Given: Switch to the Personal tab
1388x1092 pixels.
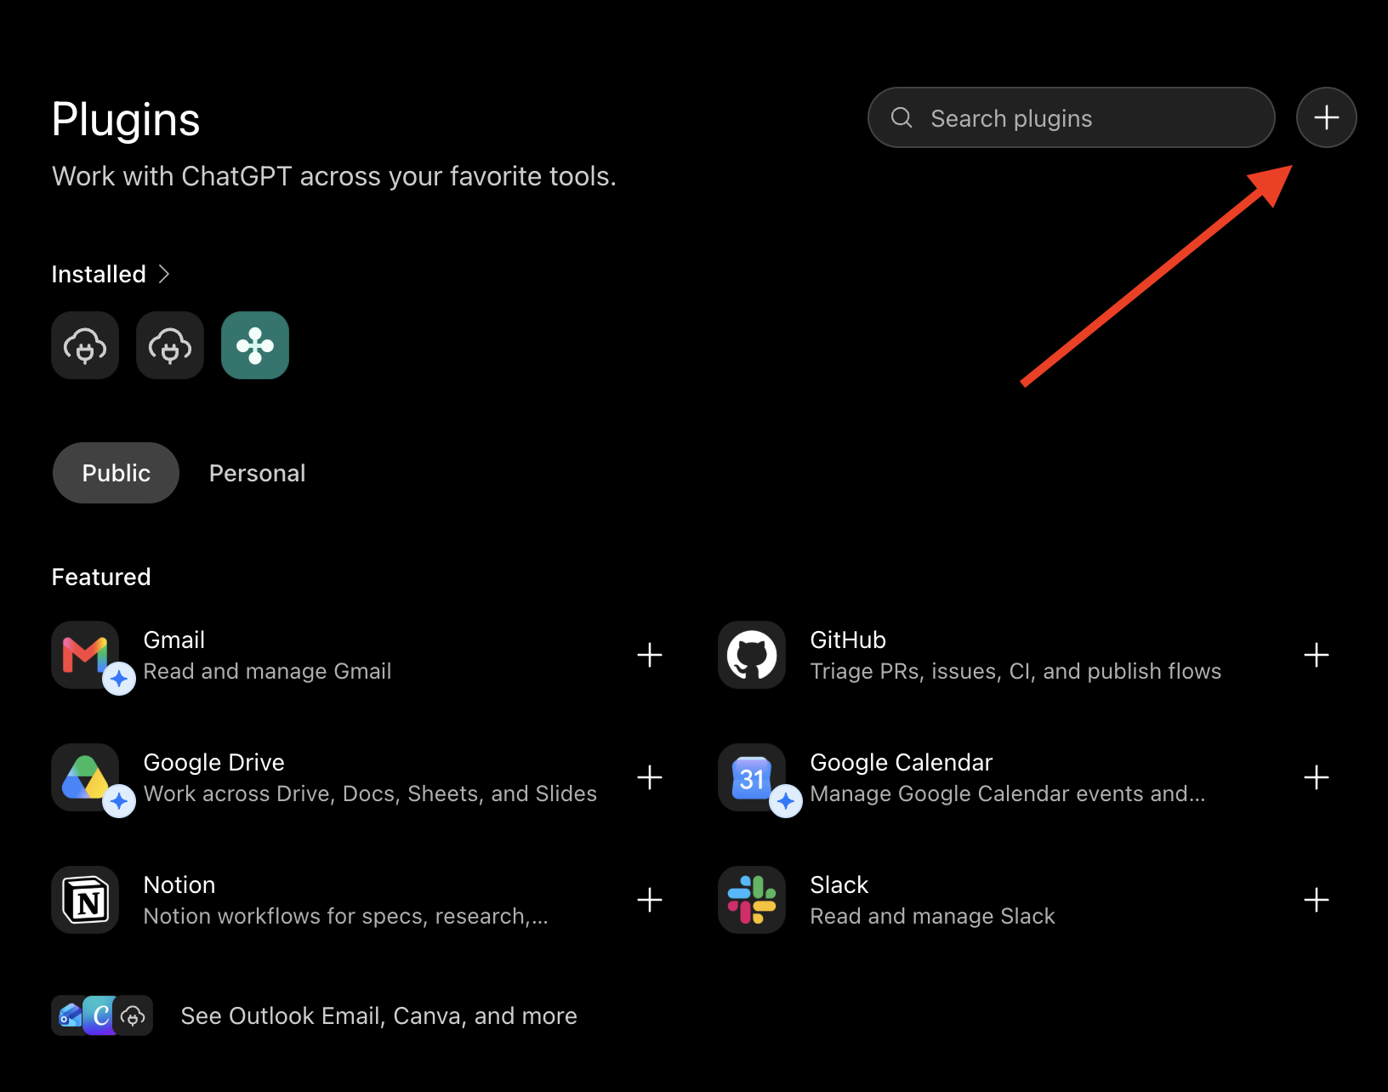Looking at the screenshot, I should point(257,473).
